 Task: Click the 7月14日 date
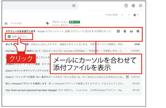click(x=136, y=84)
